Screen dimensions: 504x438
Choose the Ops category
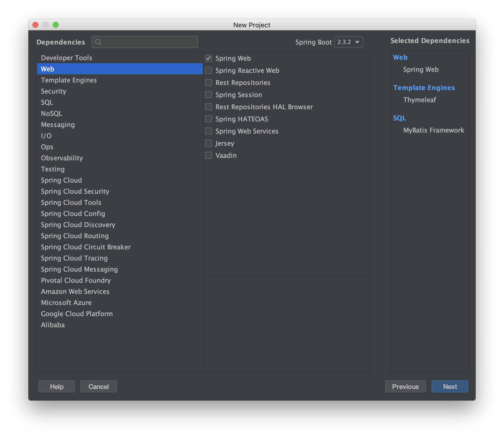tap(120, 147)
